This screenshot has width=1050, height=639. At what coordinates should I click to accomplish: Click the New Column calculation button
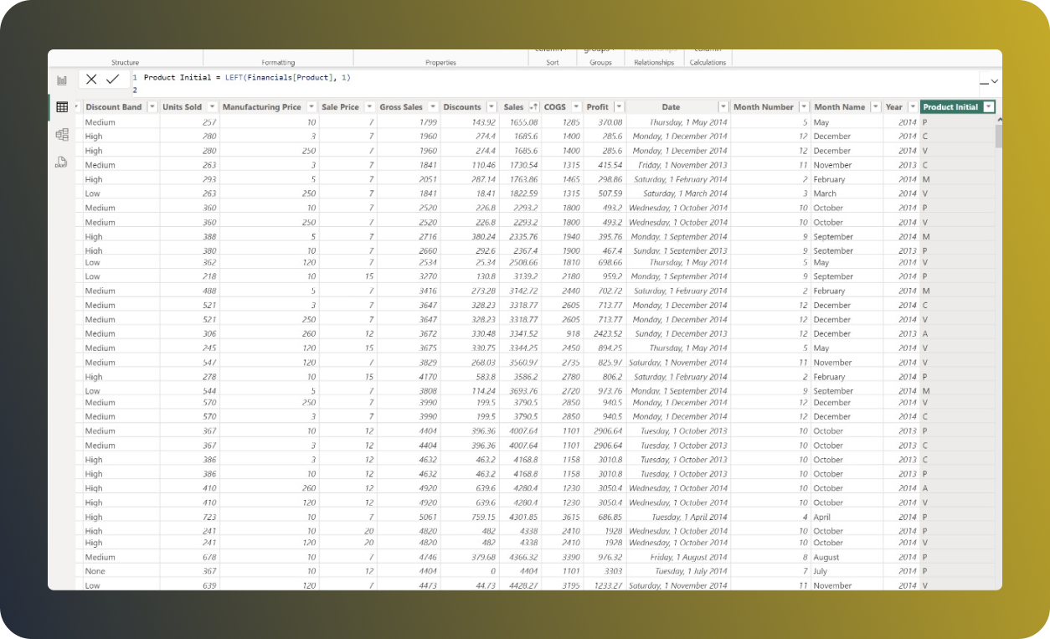[708, 50]
